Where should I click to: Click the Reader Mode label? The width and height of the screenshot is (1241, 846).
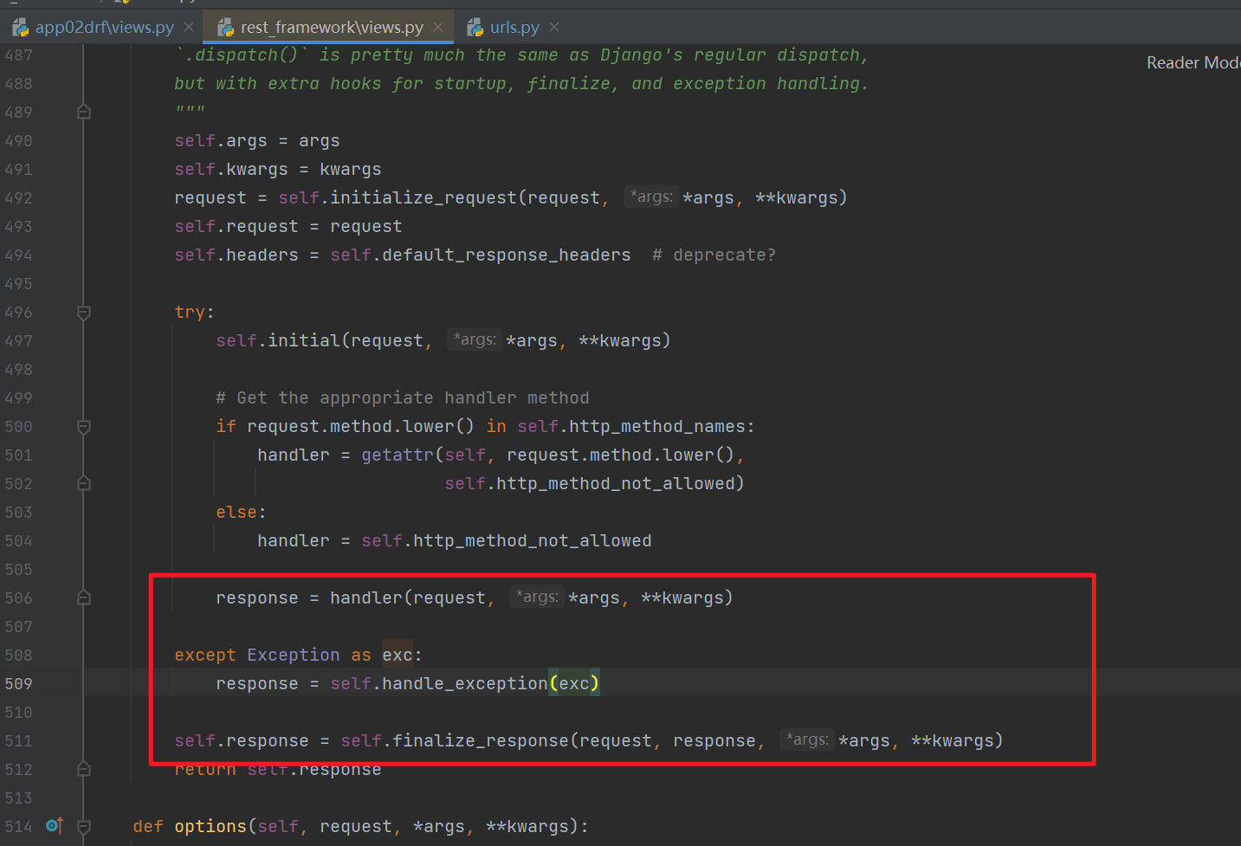(1193, 61)
